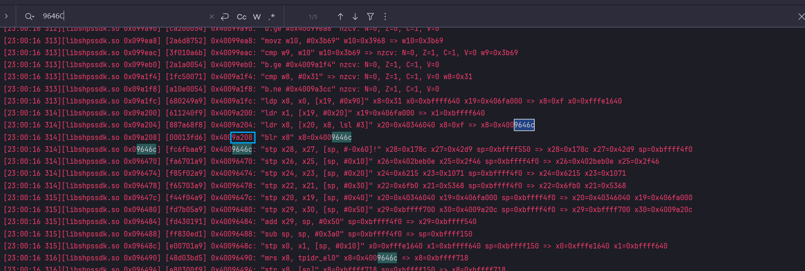Click the 1/5 match counter
805x271 pixels.
(x=313, y=17)
